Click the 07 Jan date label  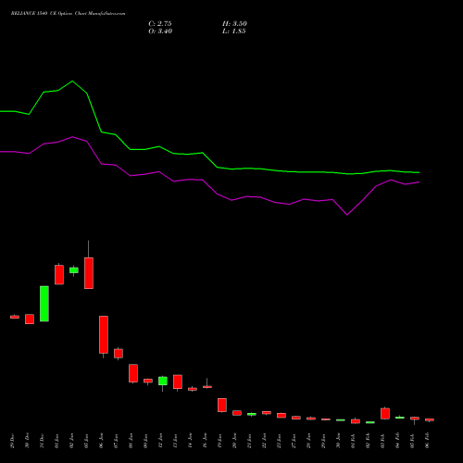(x=116, y=441)
